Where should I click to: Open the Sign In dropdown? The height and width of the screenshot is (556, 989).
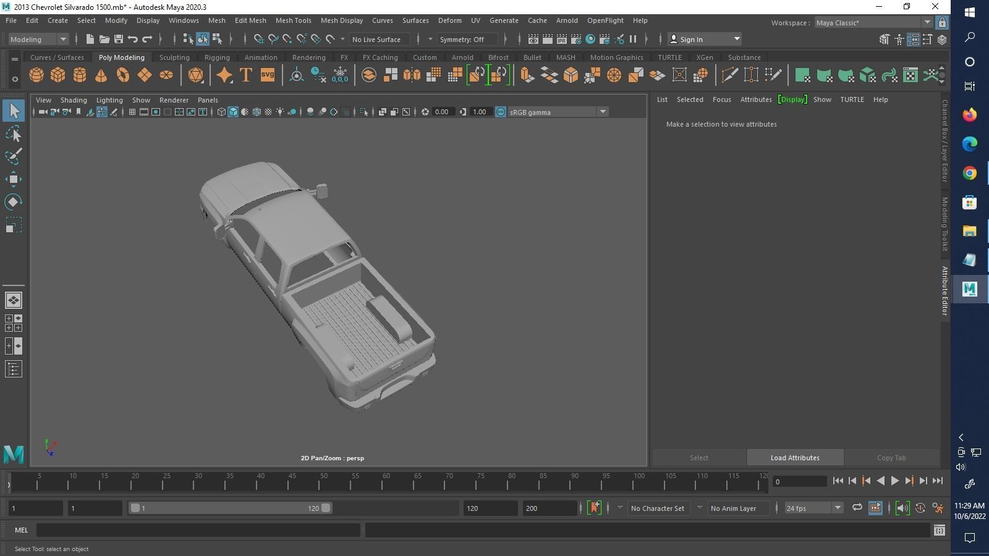coord(705,39)
